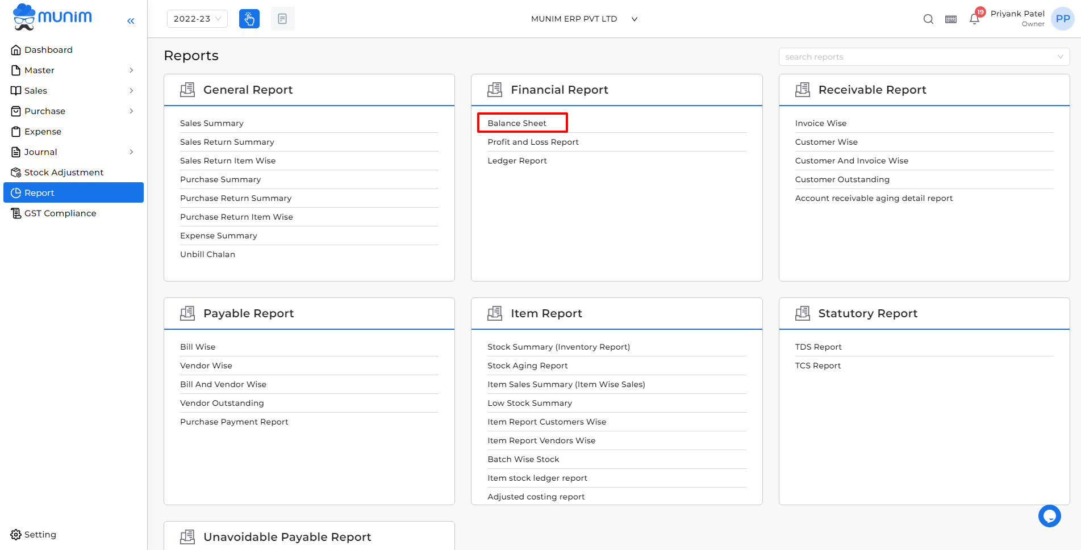Open the TDS Report link

(x=818, y=347)
